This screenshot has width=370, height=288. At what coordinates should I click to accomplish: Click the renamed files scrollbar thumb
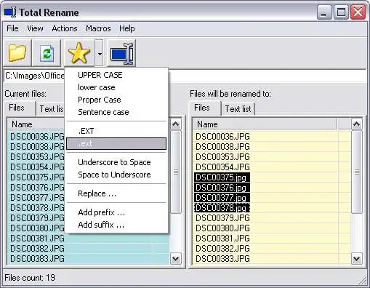[x=357, y=172]
